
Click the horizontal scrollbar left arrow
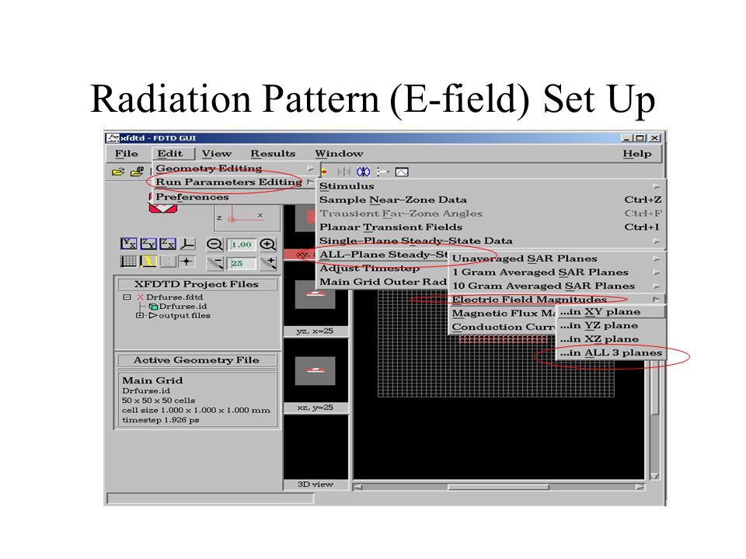(x=358, y=487)
